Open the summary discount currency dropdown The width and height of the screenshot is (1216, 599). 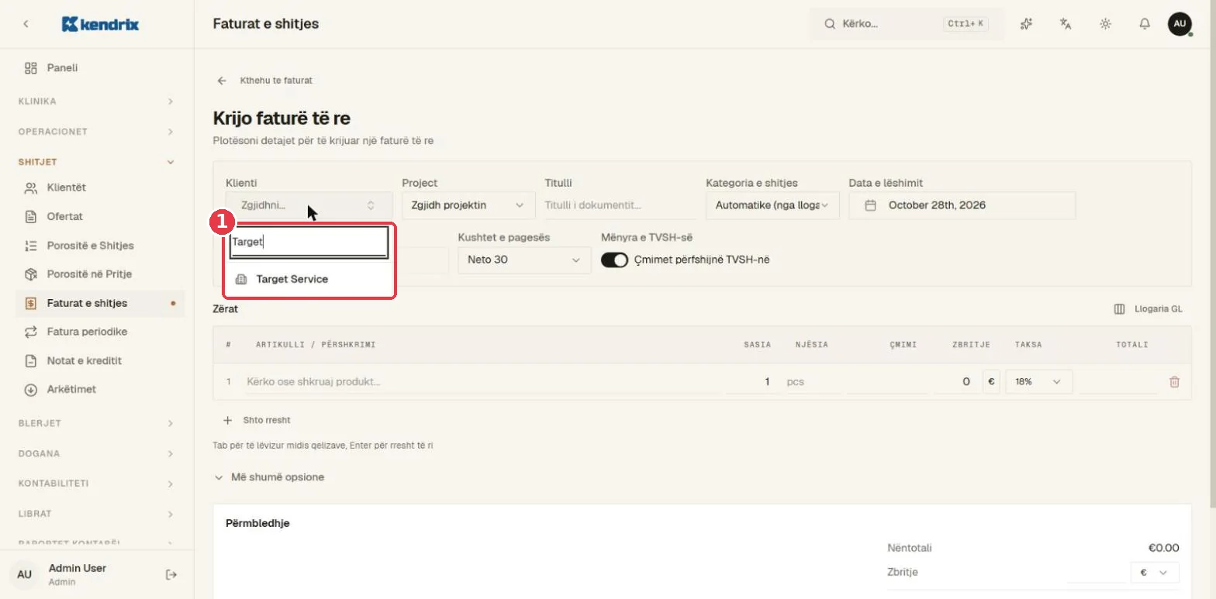point(1155,572)
